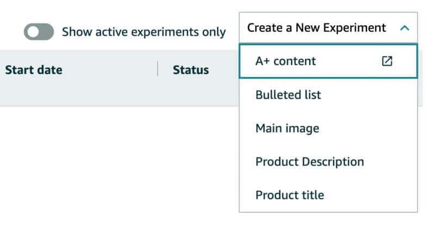Pick Product Description from the list
The image size is (435, 233).
point(309,161)
